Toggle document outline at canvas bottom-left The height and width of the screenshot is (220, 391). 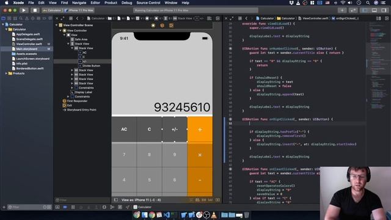point(116,200)
